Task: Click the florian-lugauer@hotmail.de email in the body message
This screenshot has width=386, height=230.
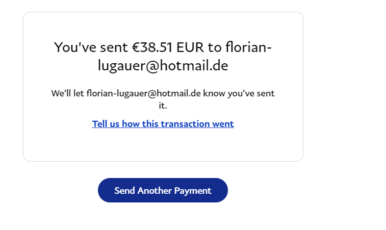Action: (x=144, y=94)
